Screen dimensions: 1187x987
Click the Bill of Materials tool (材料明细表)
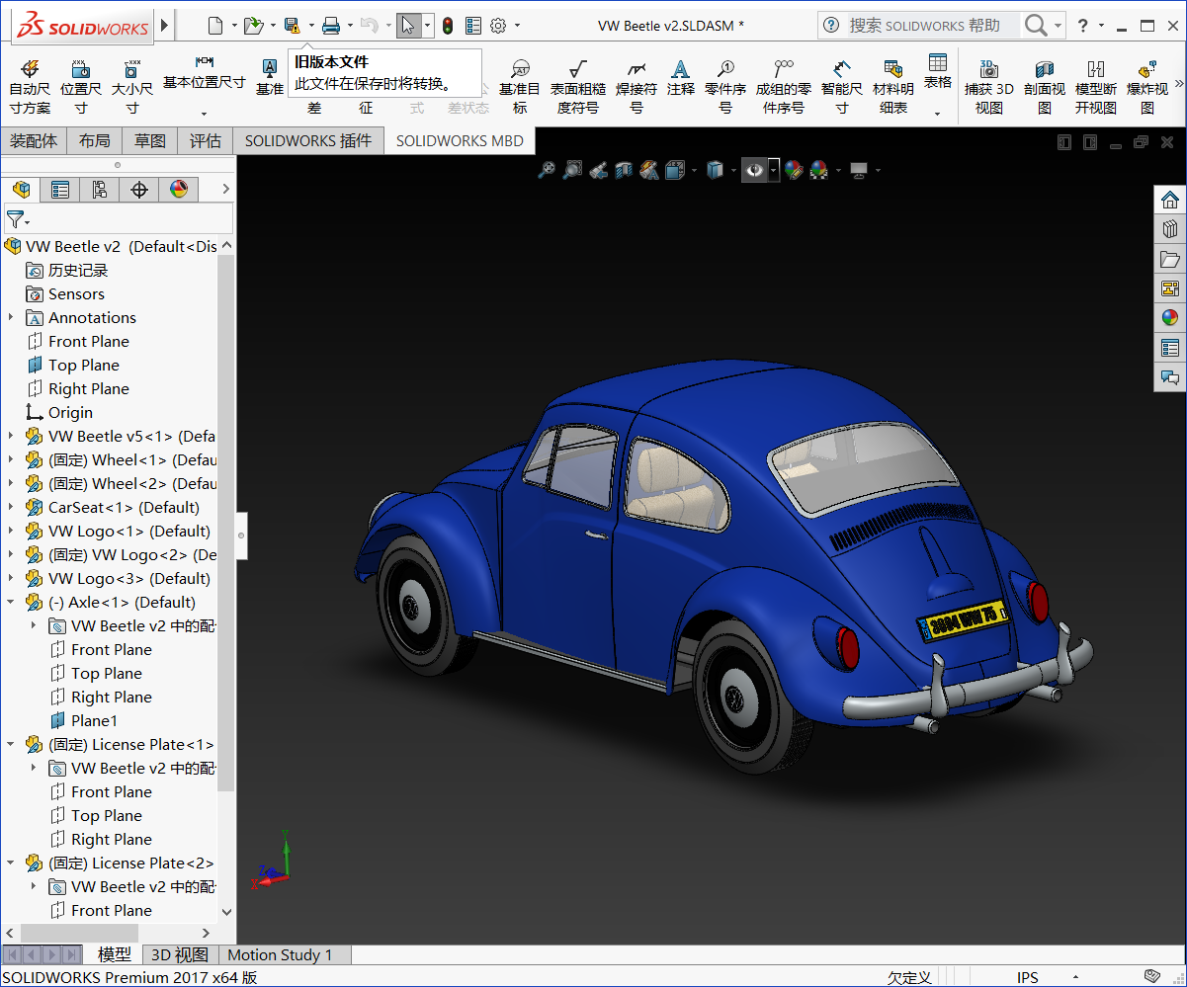click(893, 87)
